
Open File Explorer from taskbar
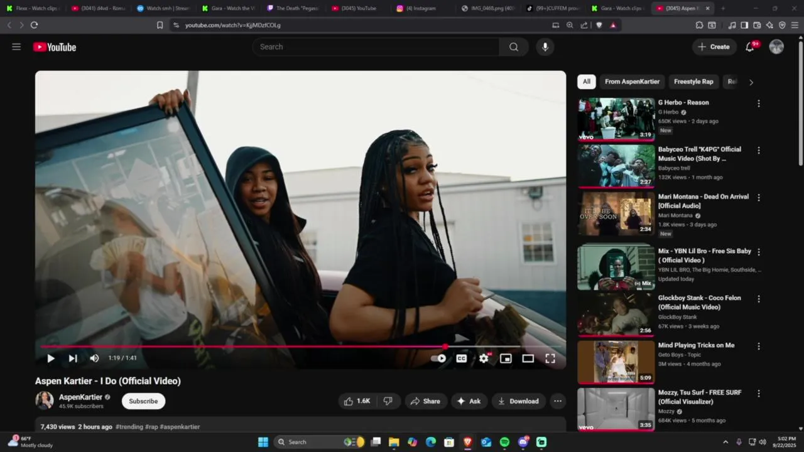(x=394, y=442)
